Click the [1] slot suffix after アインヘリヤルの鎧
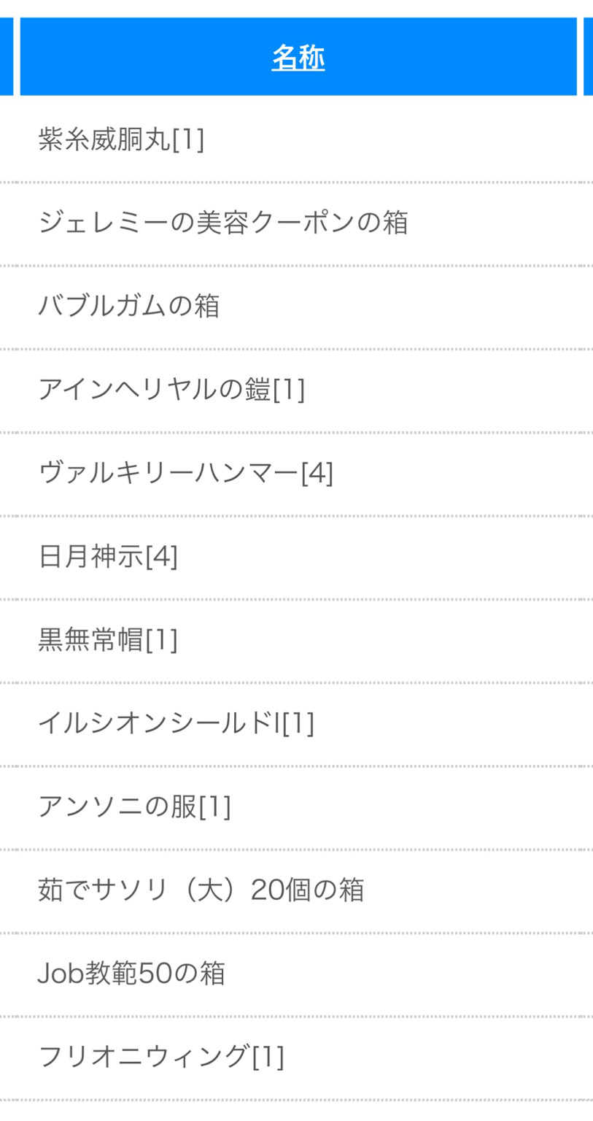 pyautogui.click(x=289, y=390)
